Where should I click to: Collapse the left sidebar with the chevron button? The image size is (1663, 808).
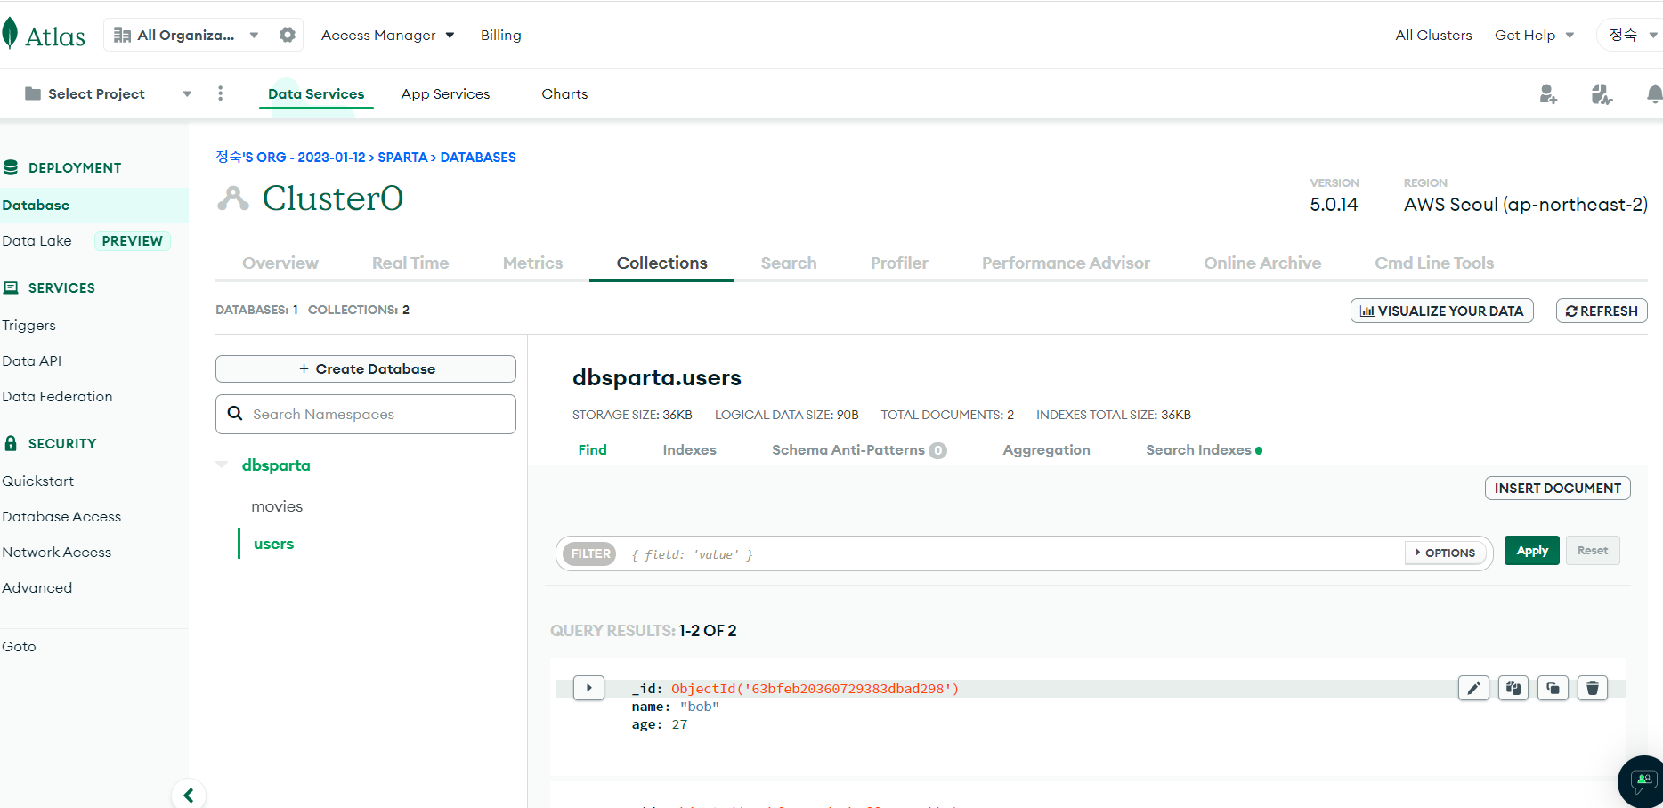(x=189, y=795)
